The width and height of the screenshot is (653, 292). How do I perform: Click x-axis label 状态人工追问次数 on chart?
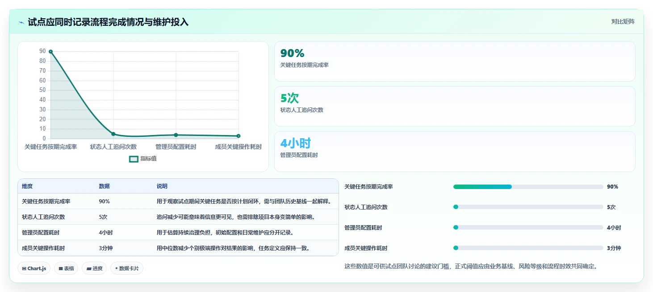(x=113, y=147)
